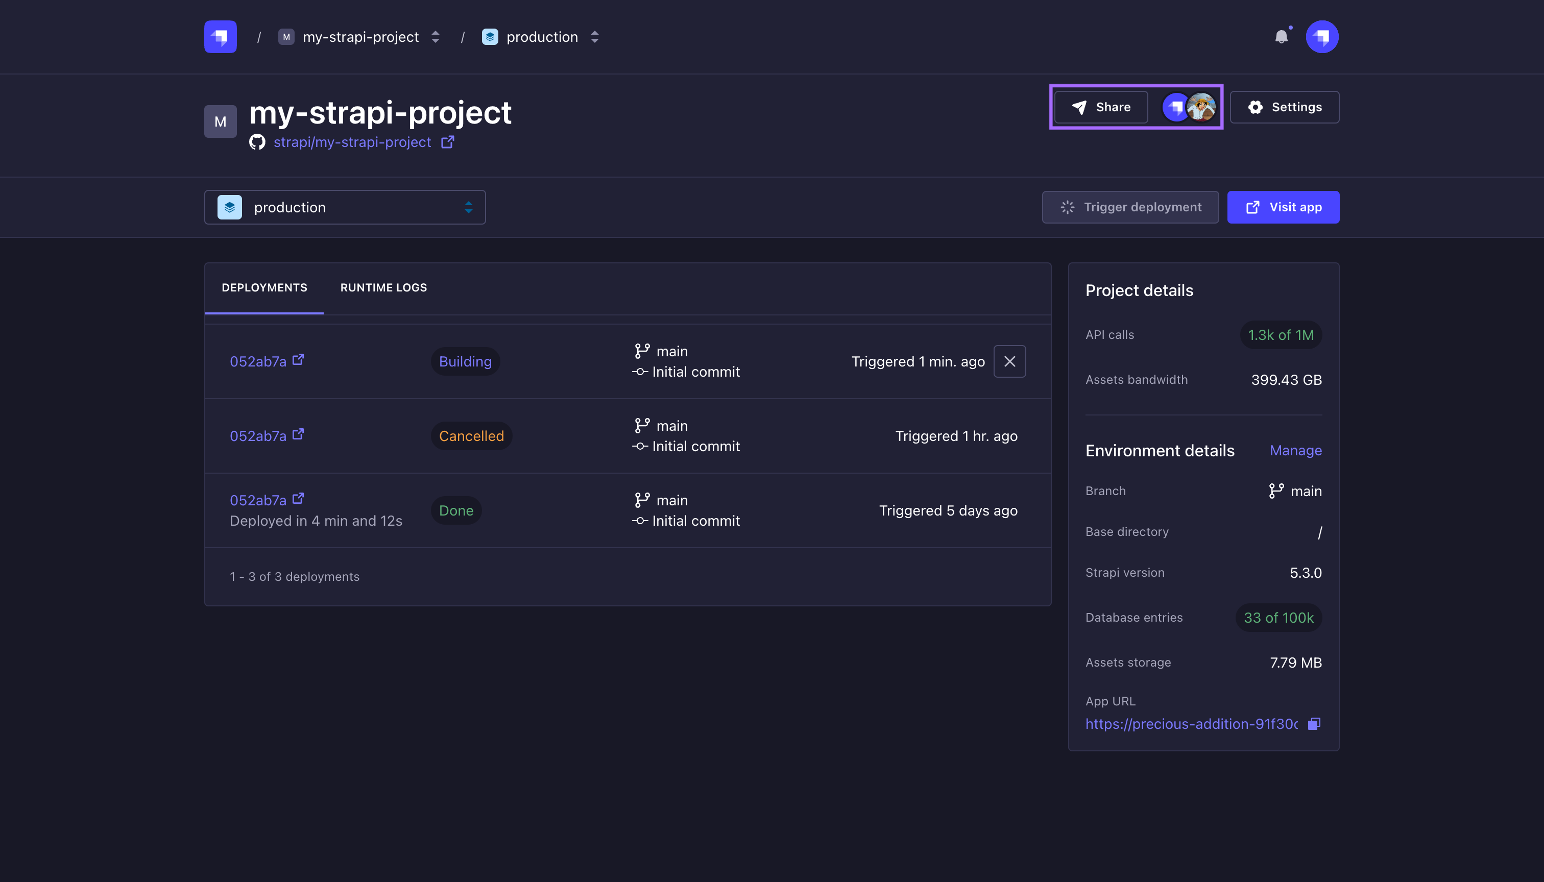Image resolution: width=1544 pixels, height=882 pixels.
Task: Copy the App URL to clipboard
Action: pyautogui.click(x=1314, y=724)
